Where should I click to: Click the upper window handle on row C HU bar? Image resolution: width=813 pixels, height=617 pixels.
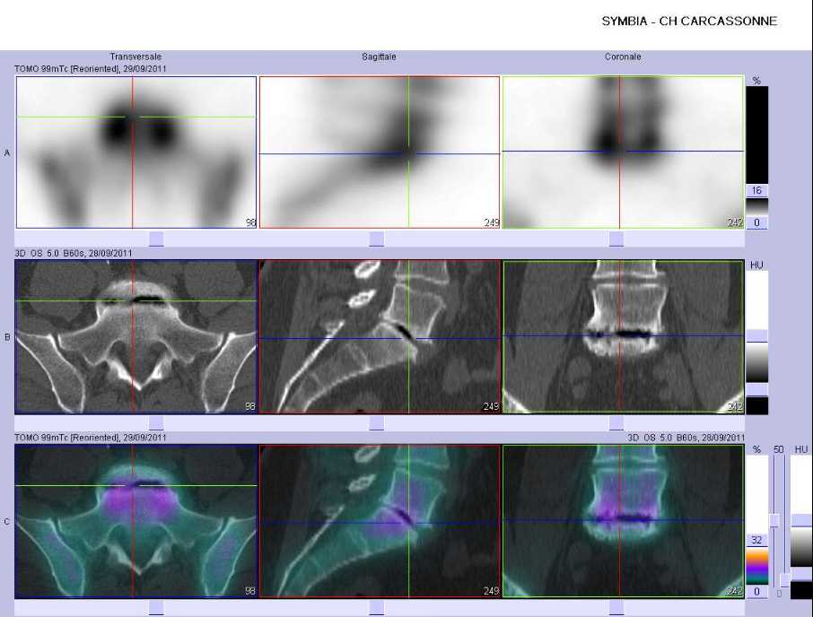click(x=801, y=520)
